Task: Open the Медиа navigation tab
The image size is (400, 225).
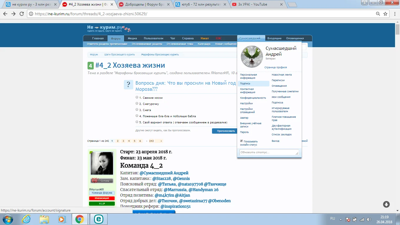Action: tap(132, 38)
